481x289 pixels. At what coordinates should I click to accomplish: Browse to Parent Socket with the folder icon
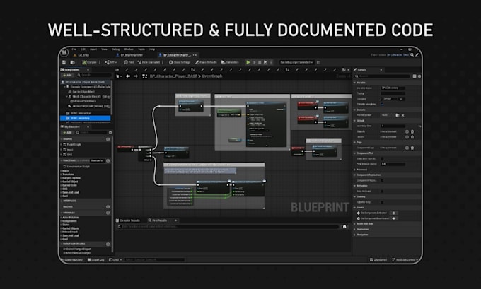[398, 115]
